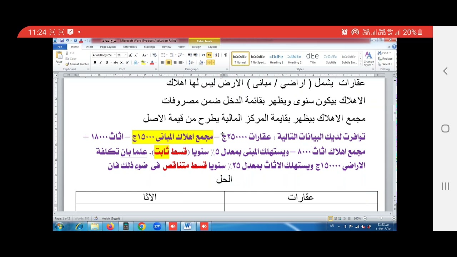Toggle Bold formatting

95,62
